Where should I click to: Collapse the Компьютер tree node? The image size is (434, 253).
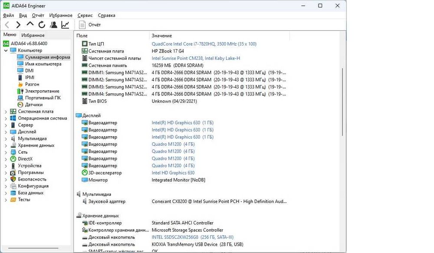coord(6,51)
